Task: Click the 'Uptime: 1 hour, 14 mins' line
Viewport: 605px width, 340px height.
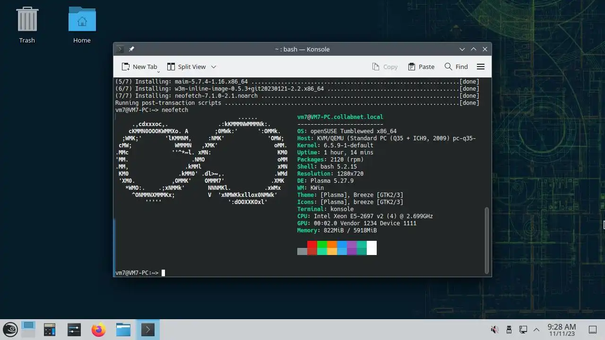Action: point(335,153)
